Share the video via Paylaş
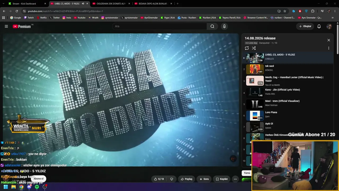 186,179
